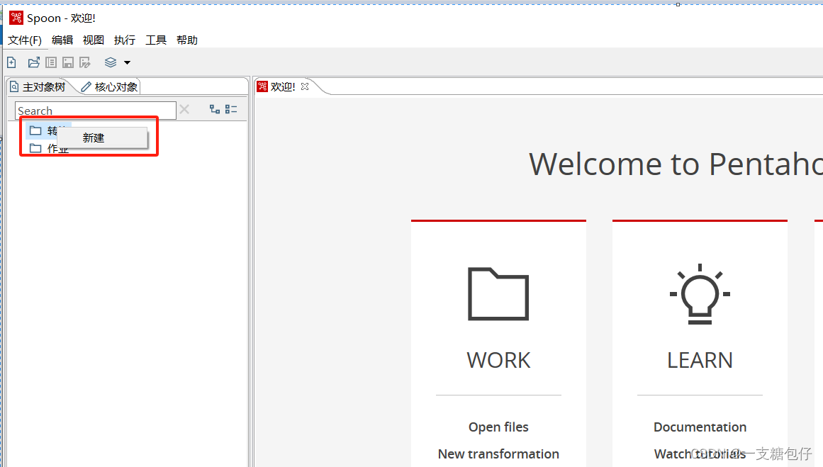Click the collapse all tree icon

pos(231,109)
